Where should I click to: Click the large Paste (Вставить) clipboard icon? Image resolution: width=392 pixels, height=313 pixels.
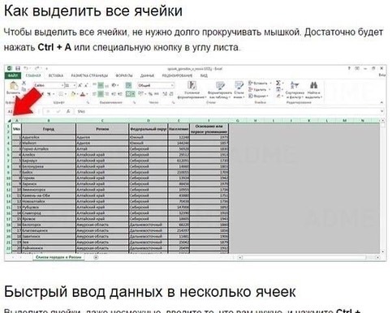click(14, 86)
